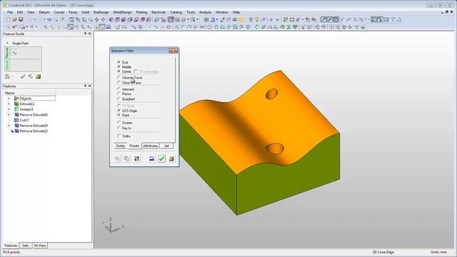Click the overlapping squares icon in Selection Filter
The width and height of the screenshot is (457, 257).
point(127,158)
